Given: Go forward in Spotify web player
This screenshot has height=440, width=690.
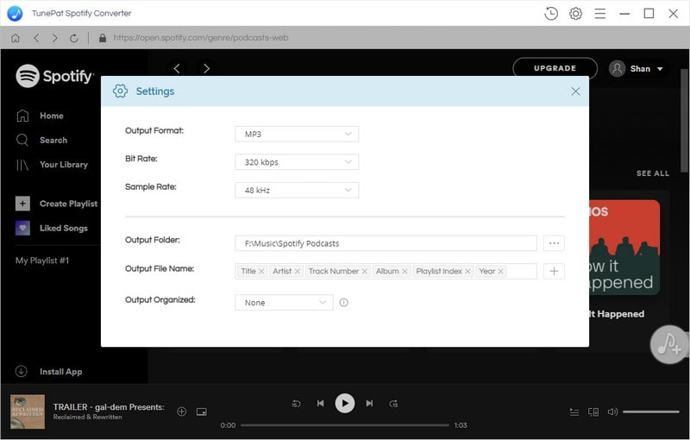Looking at the screenshot, I should click(x=206, y=68).
